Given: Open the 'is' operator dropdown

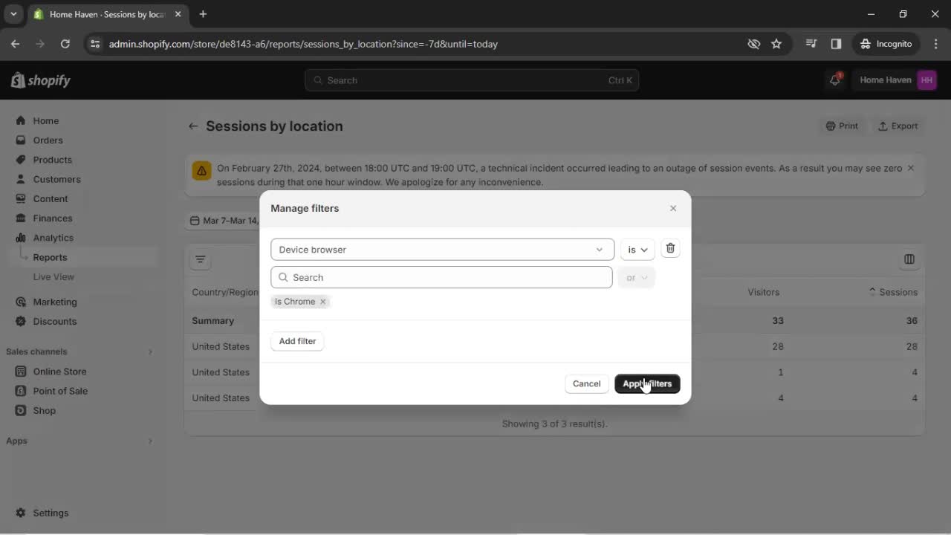Looking at the screenshot, I should point(637,250).
